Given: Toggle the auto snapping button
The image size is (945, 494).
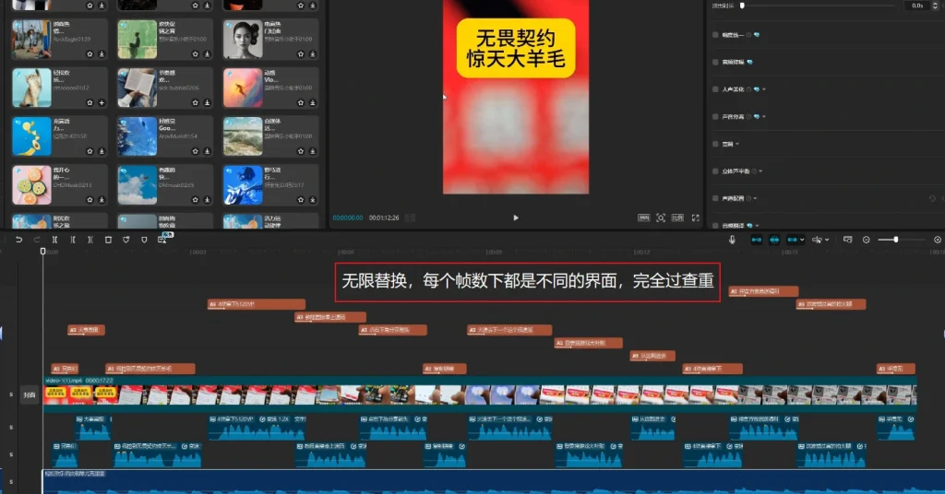Looking at the screenshot, I should pyautogui.click(x=774, y=240).
